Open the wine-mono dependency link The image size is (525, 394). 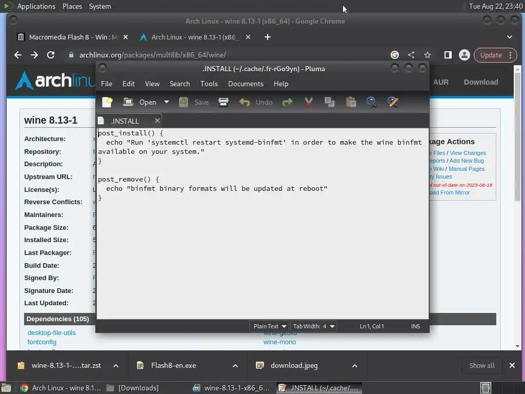[x=279, y=342]
